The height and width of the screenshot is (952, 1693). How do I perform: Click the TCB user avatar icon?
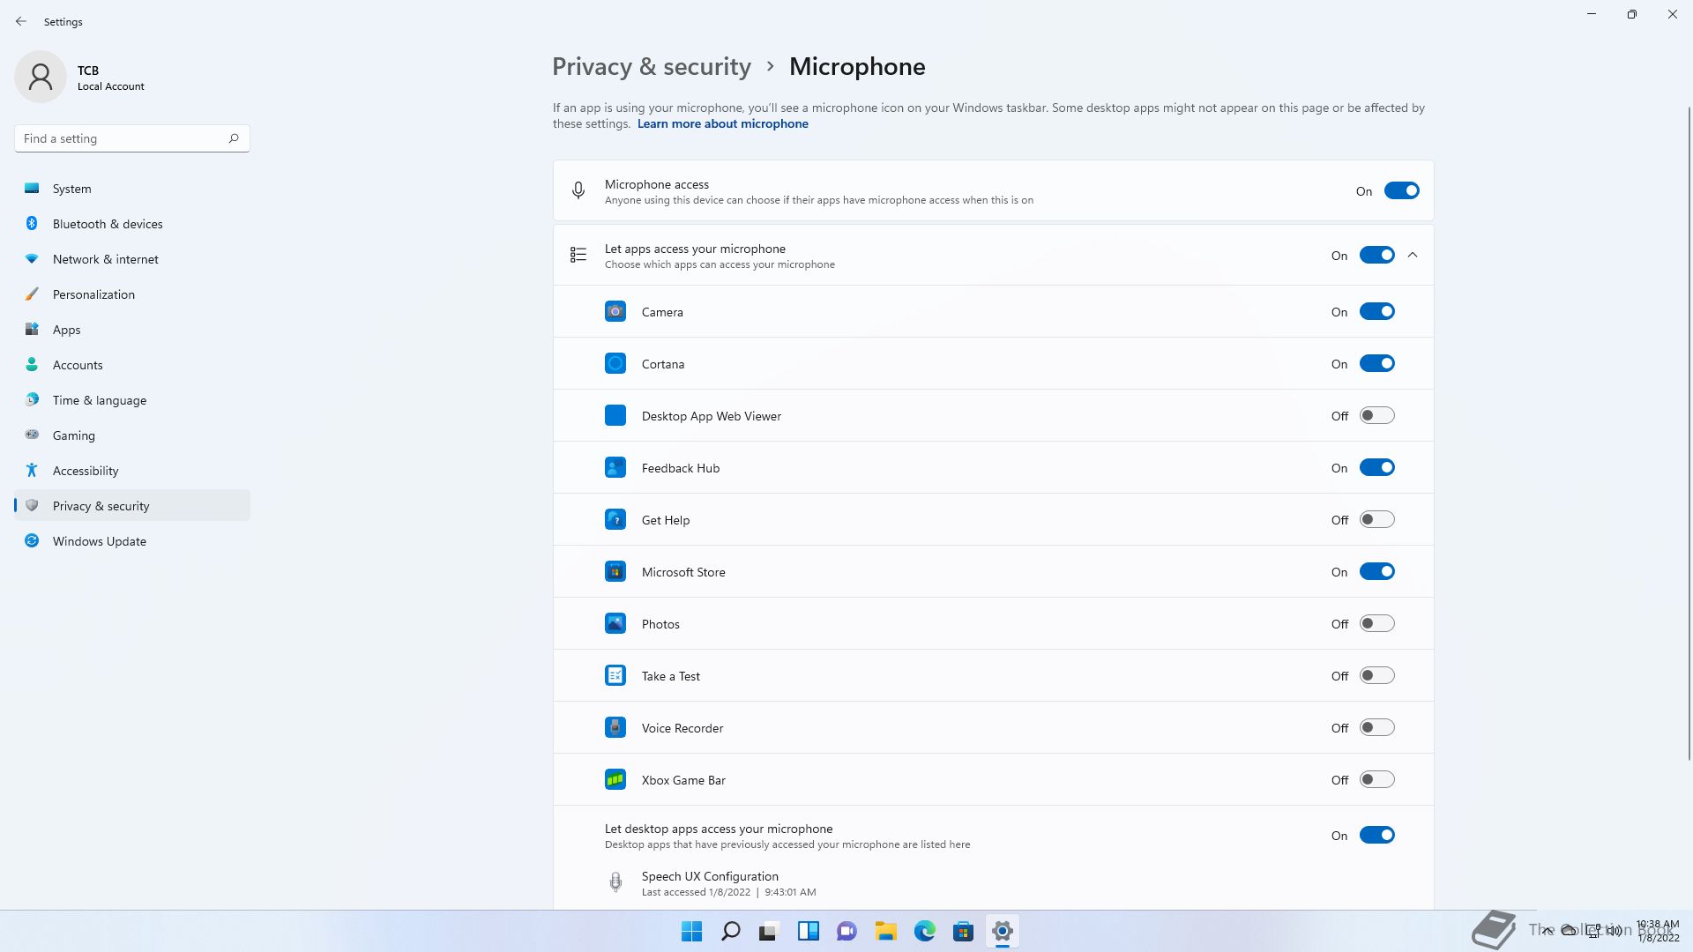tap(41, 77)
